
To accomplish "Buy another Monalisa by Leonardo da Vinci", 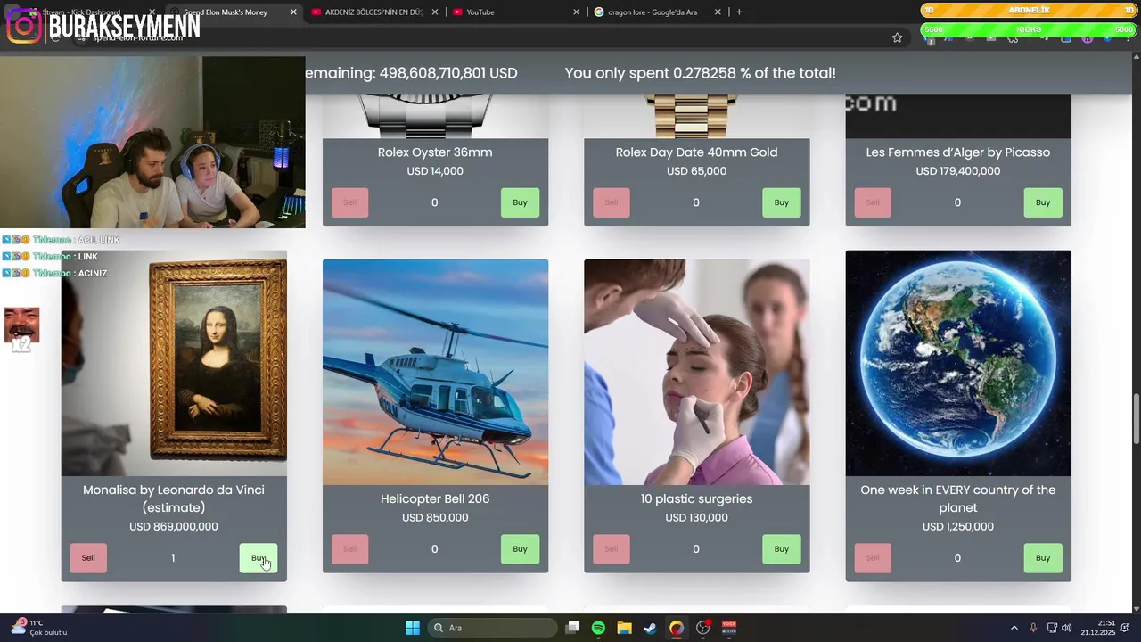I will click(x=259, y=558).
